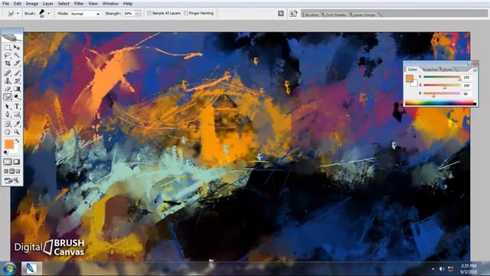The width and height of the screenshot is (490, 276).
Task: Open the File menu
Action: [5, 3]
